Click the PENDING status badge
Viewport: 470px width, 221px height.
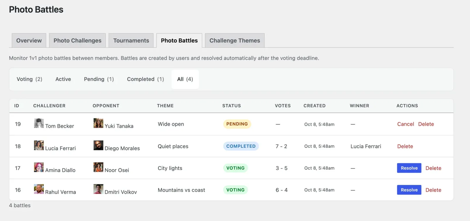pos(237,124)
